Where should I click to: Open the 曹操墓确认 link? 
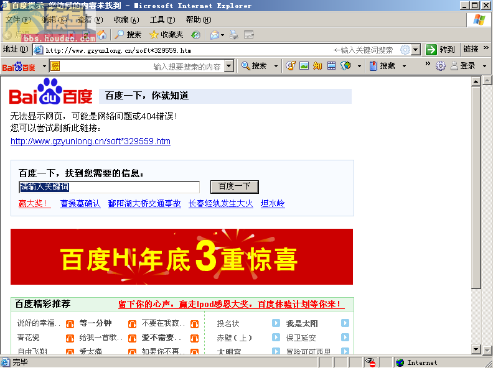(x=80, y=203)
